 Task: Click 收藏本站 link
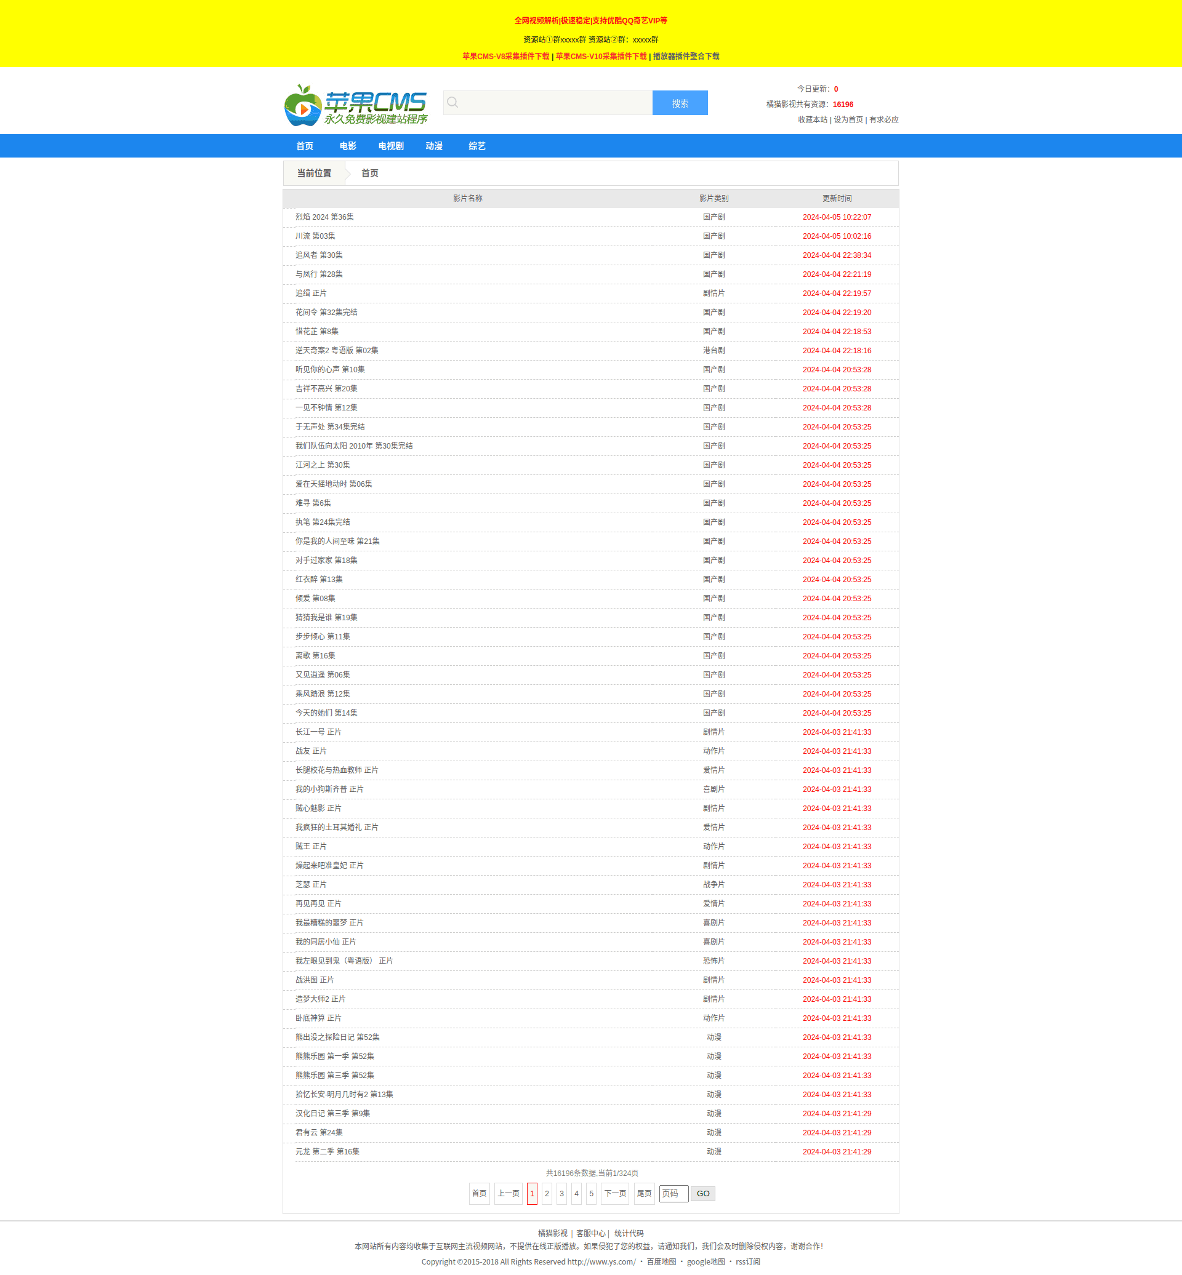coord(812,119)
